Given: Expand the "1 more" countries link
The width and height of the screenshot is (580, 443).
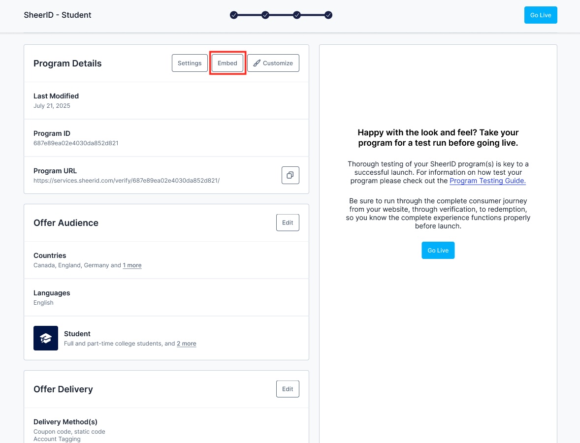Looking at the screenshot, I should (x=132, y=265).
